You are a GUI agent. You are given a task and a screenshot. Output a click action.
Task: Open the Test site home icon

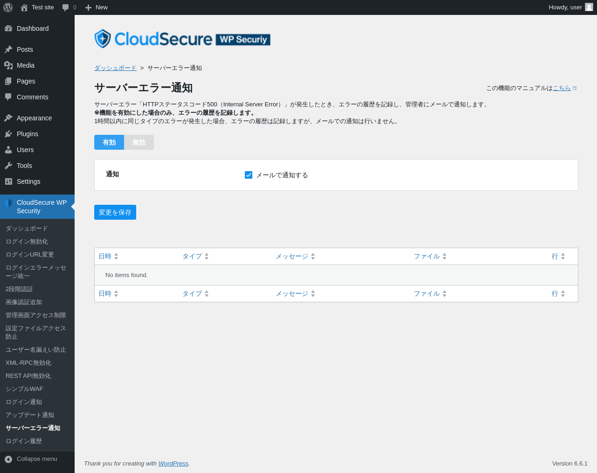[24, 7]
